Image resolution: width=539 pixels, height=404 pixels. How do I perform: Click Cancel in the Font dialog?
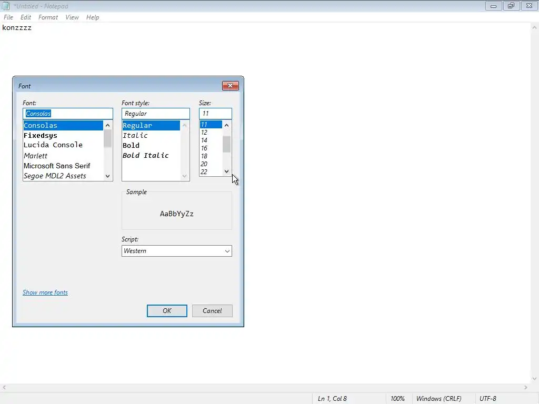pyautogui.click(x=212, y=310)
